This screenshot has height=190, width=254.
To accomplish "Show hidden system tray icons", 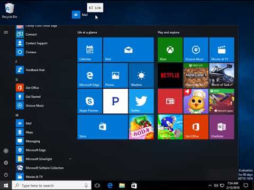I will 210,185.
